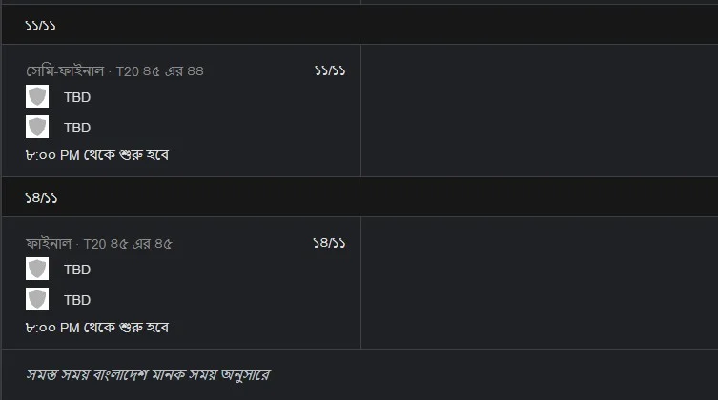Click the second team shield in the final

[x=37, y=300]
